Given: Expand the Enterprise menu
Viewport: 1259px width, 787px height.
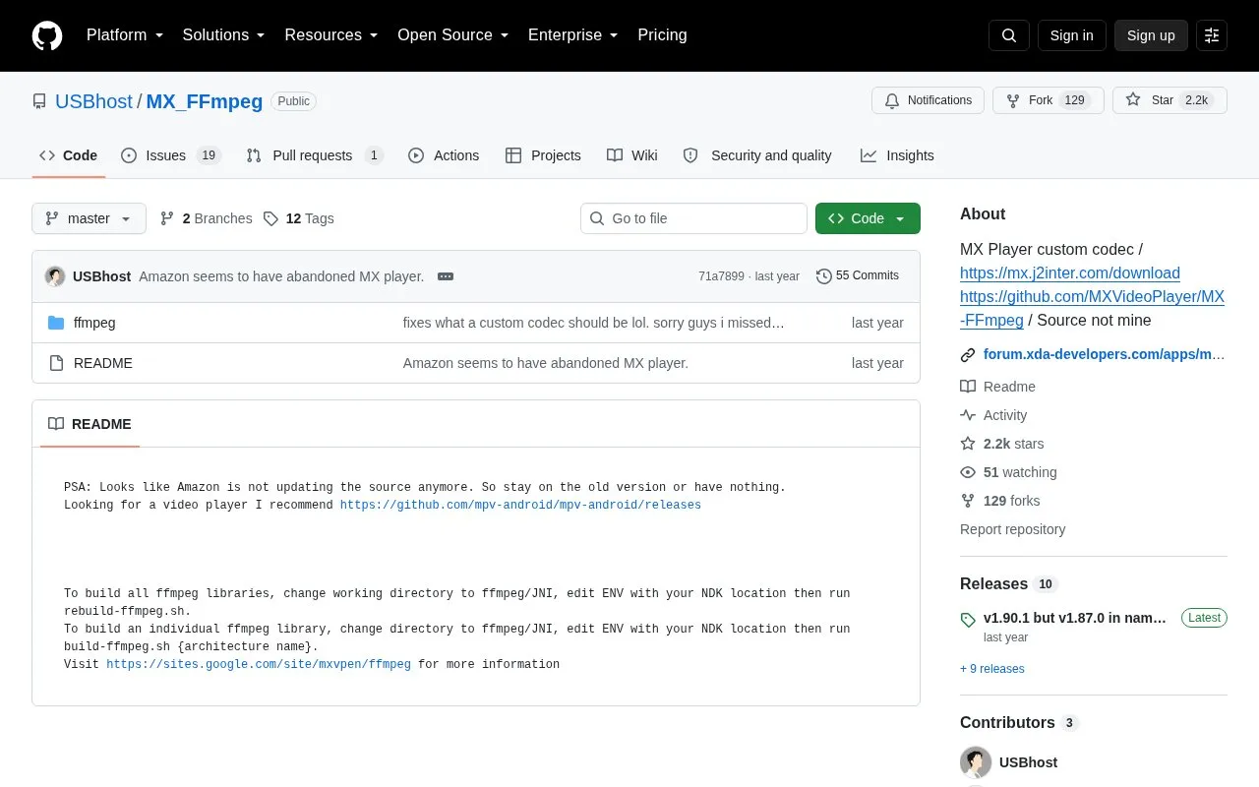Looking at the screenshot, I should (x=572, y=35).
